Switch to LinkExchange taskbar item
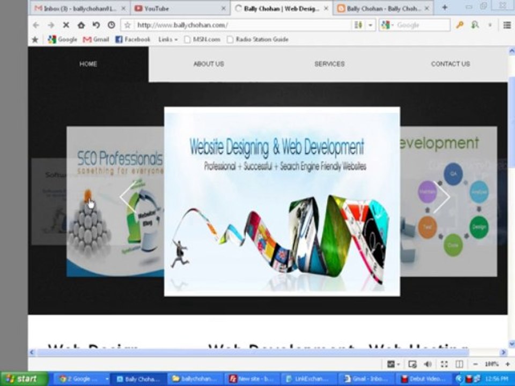This screenshot has height=386, width=515. pos(309,379)
